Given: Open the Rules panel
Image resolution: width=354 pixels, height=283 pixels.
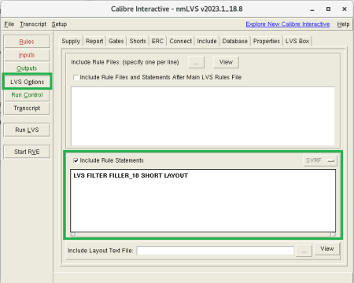Looking at the screenshot, I should click(x=27, y=42).
